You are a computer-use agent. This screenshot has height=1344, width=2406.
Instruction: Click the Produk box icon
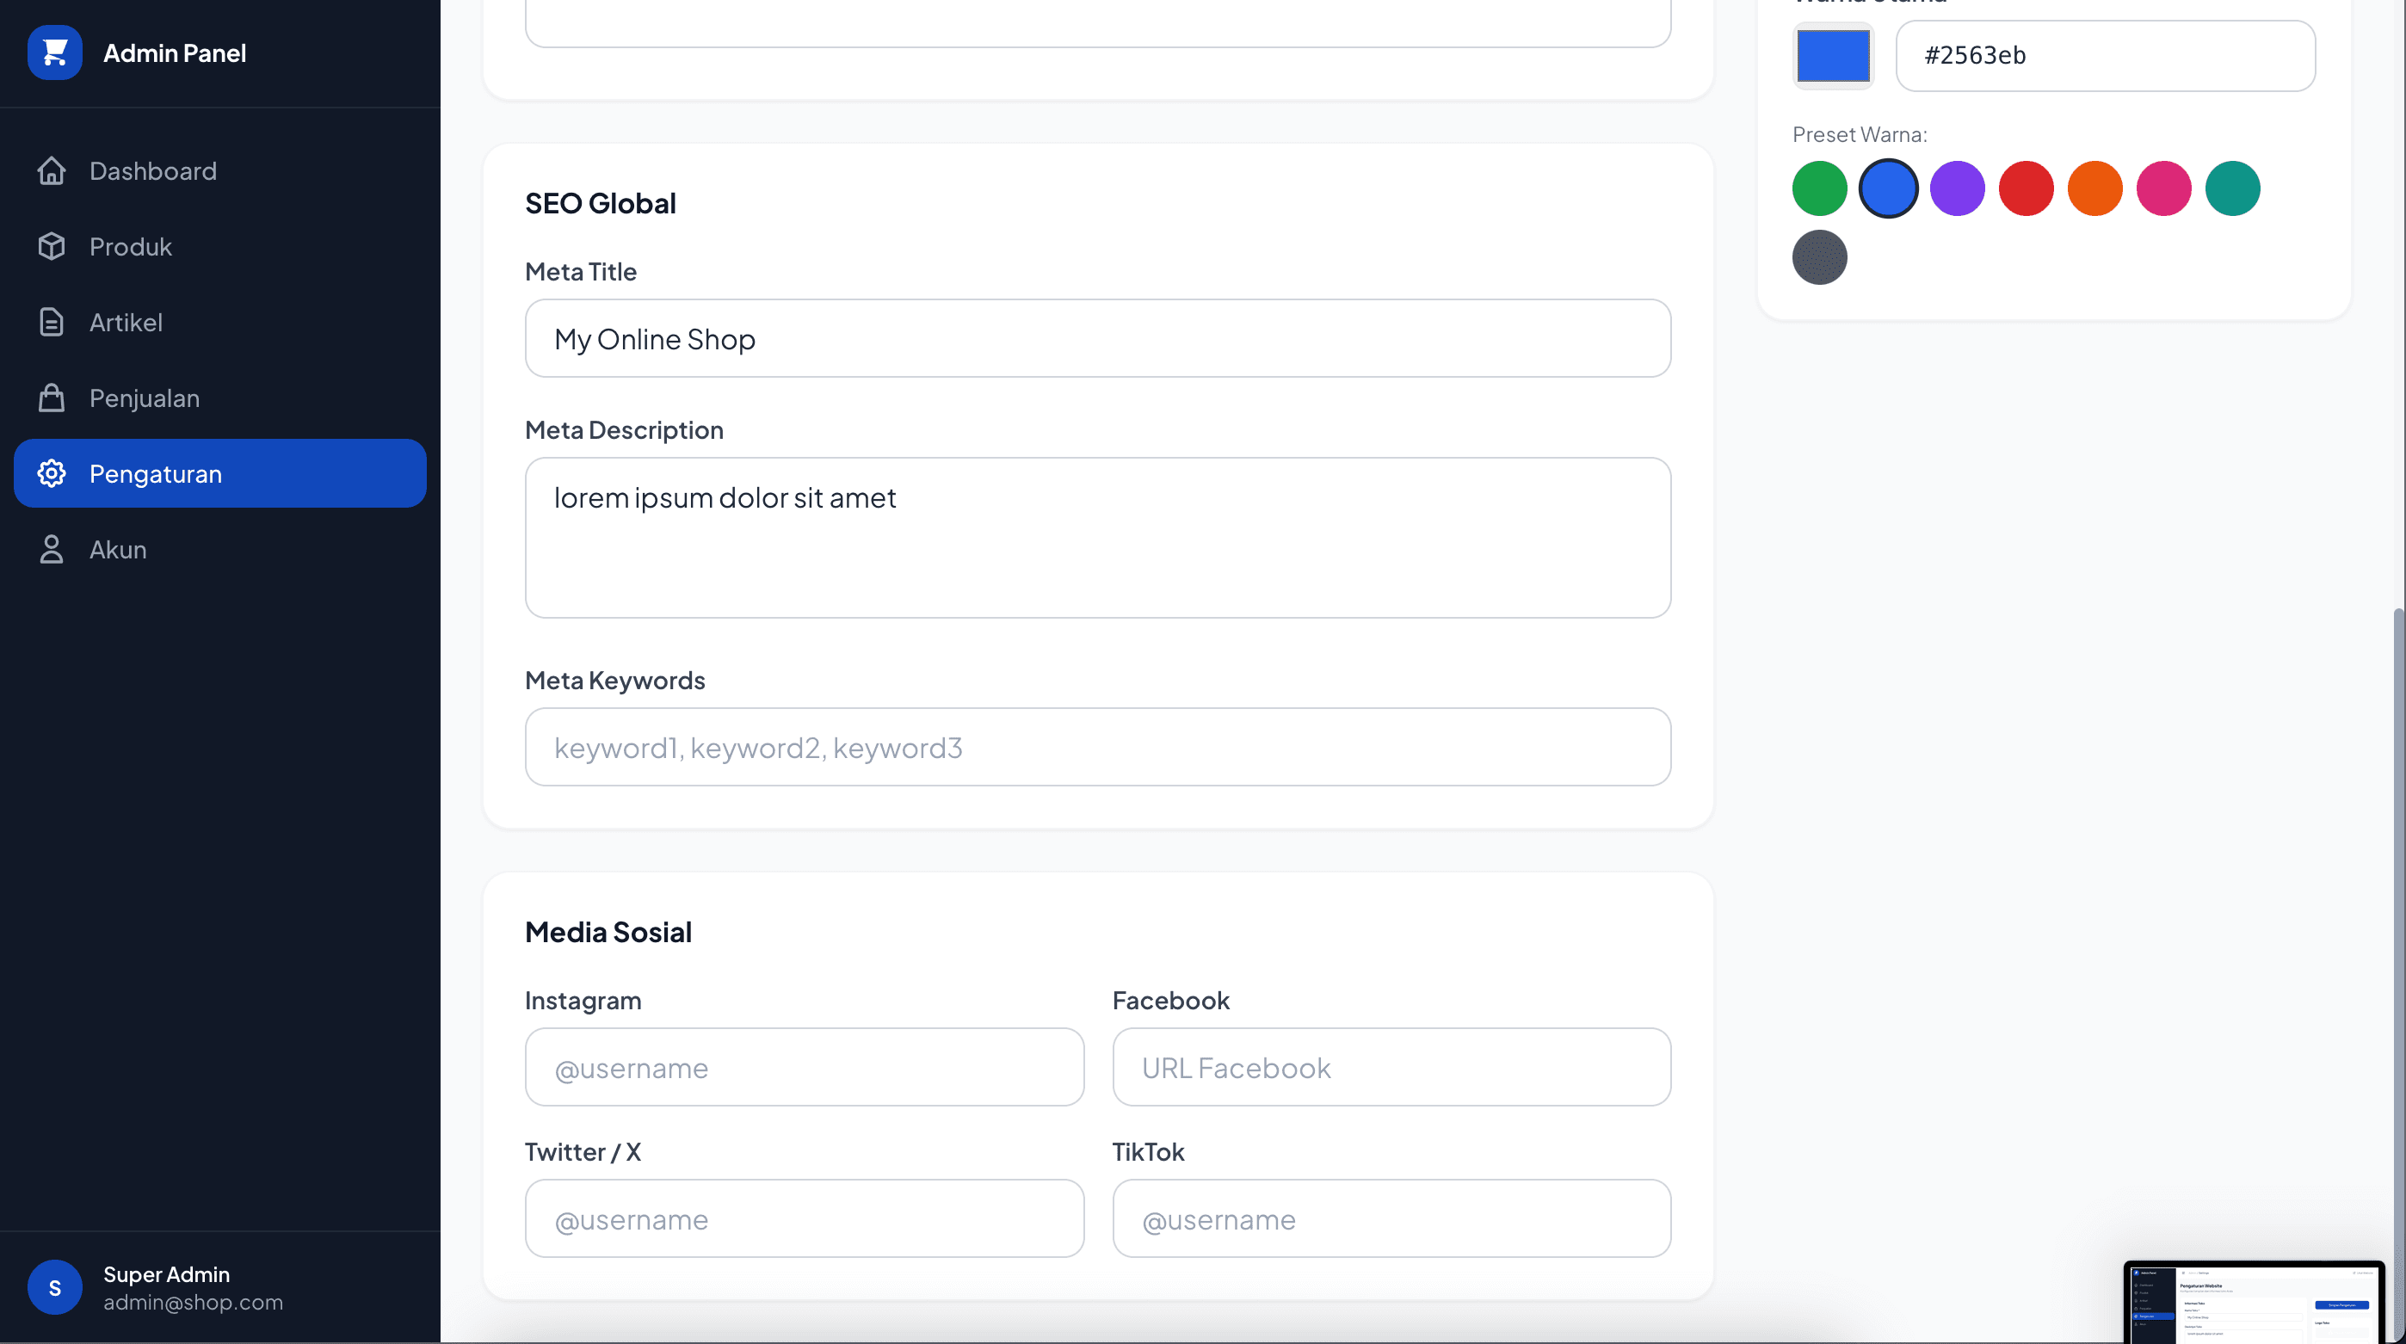(x=52, y=247)
